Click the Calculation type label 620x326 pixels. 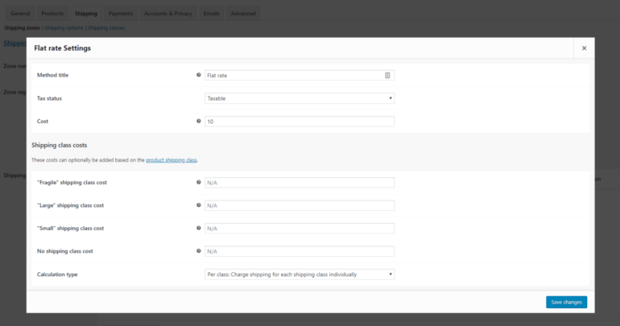point(57,274)
